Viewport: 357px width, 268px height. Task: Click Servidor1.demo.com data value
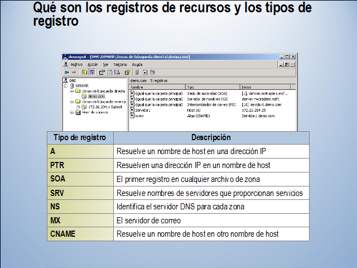258,116
